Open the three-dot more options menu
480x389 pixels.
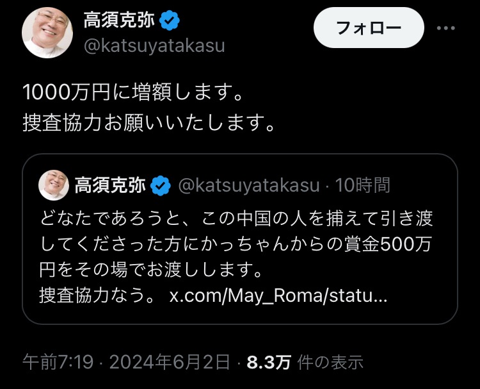click(445, 28)
